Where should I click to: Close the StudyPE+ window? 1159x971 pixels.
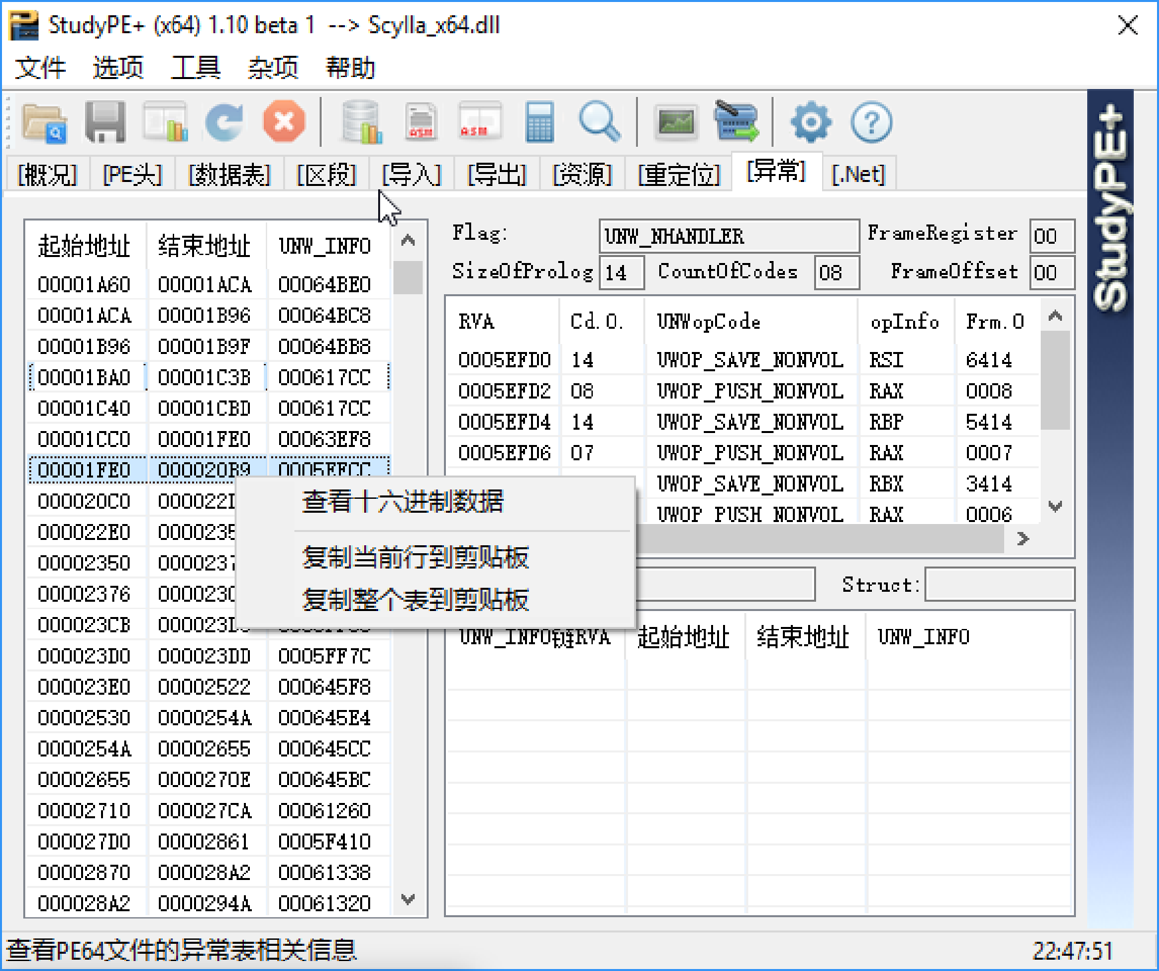click(x=1128, y=26)
